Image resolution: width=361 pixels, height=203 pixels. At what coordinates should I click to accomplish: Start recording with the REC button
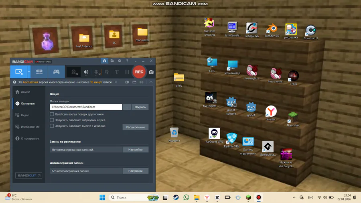tap(139, 72)
